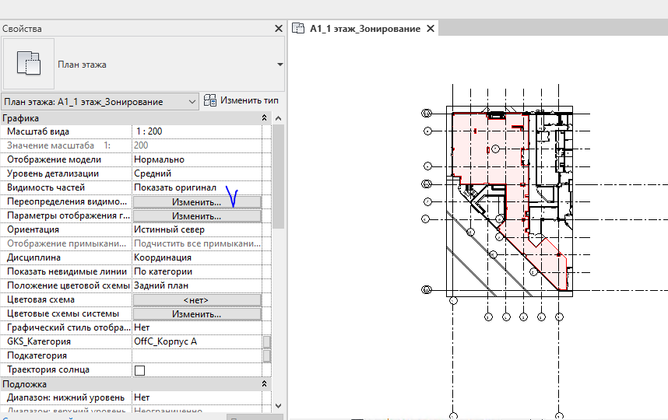668x420 pixels.
Task: Click small button beside GKS_Категория value
Action: coord(267,342)
